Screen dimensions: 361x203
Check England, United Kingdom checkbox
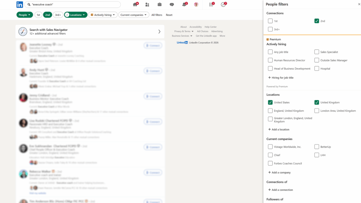coord(270,111)
